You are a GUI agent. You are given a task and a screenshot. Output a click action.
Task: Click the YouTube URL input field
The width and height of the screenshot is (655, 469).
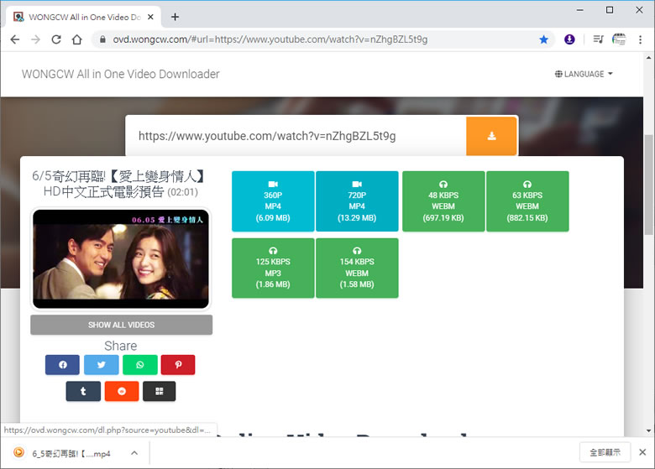tap(296, 136)
